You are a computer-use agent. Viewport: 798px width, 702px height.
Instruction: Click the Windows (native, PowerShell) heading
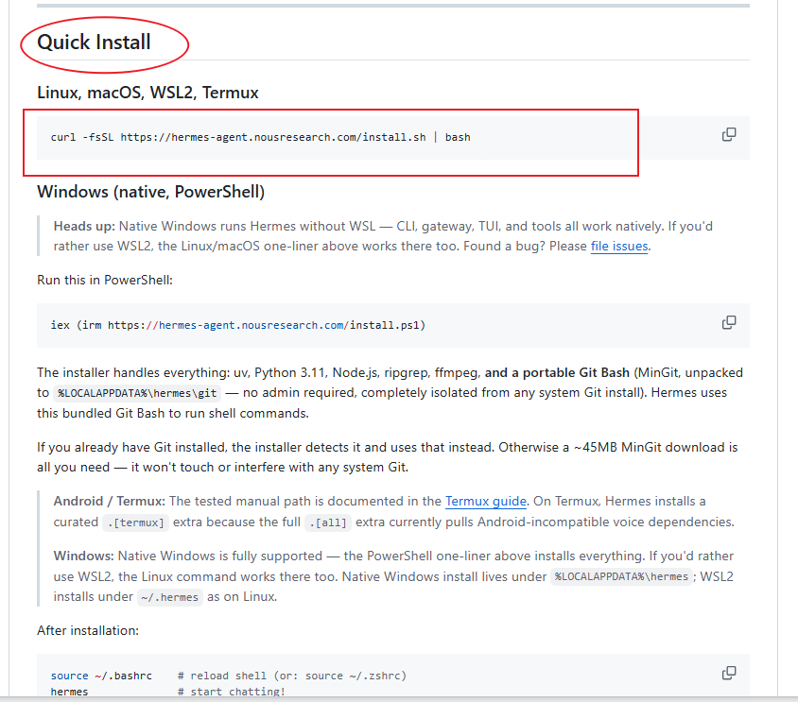(x=150, y=192)
